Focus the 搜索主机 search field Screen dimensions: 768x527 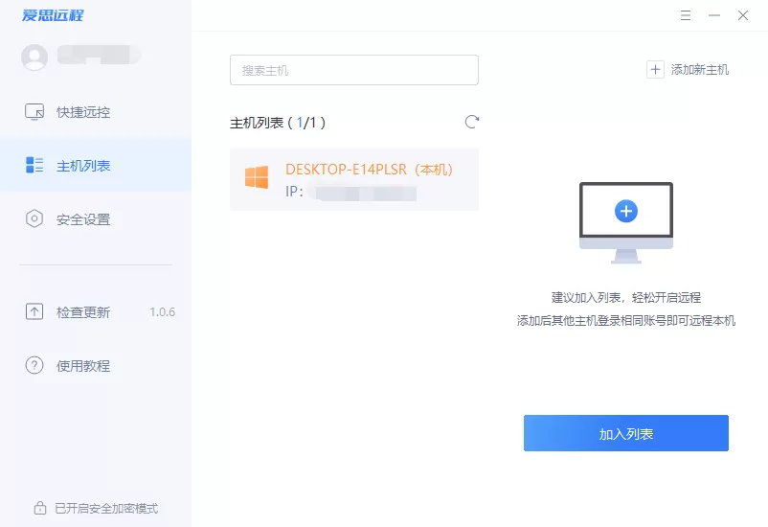click(354, 70)
